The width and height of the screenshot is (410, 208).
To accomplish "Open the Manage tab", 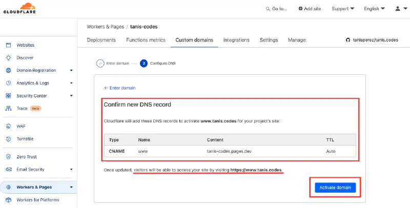I will click(x=297, y=40).
